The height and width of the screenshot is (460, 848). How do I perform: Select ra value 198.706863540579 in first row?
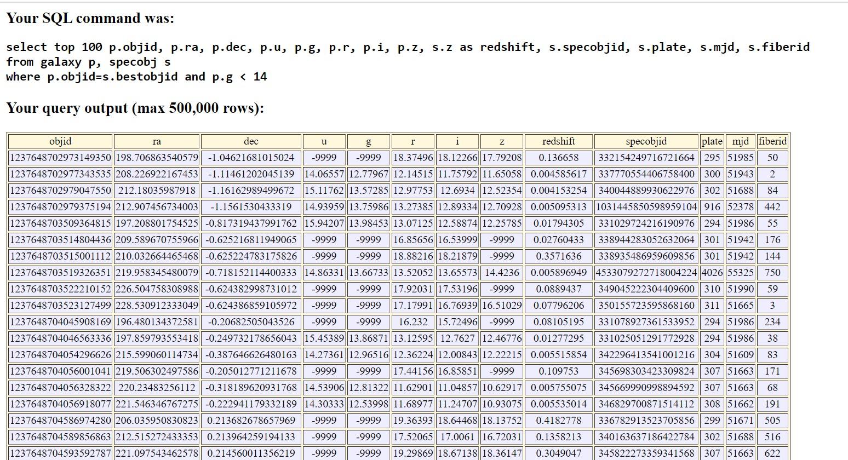click(157, 158)
